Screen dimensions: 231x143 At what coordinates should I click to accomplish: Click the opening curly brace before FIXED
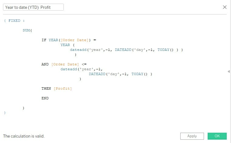[5, 21]
